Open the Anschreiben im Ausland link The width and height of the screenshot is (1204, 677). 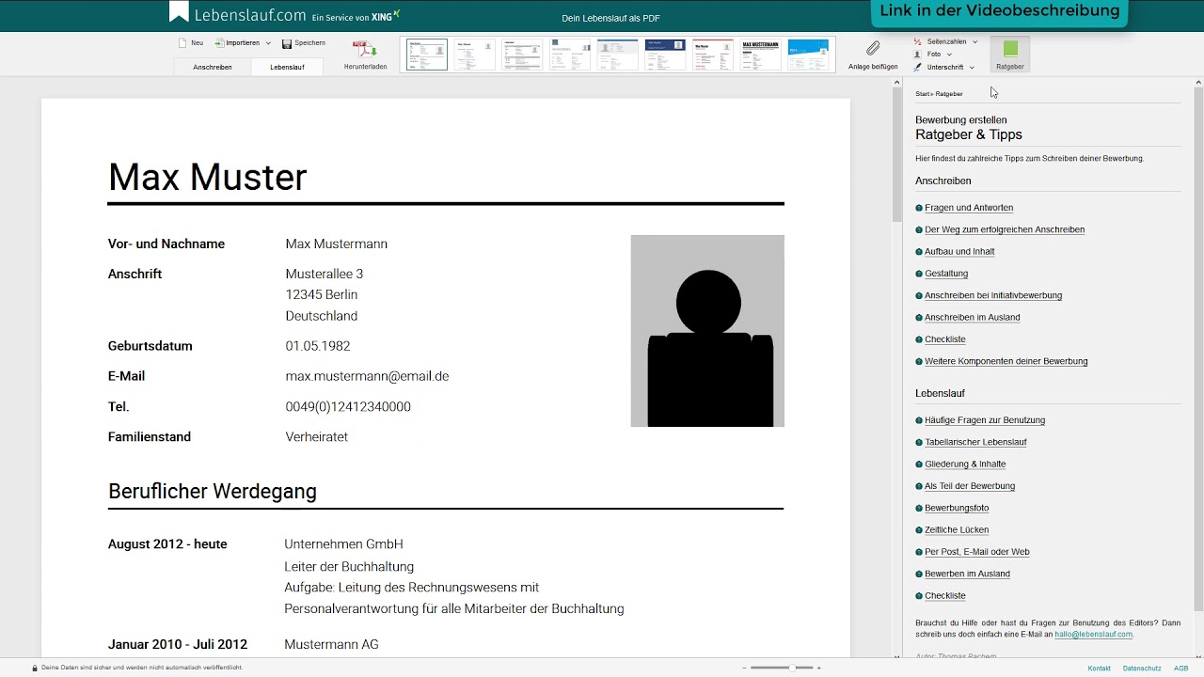[973, 318]
